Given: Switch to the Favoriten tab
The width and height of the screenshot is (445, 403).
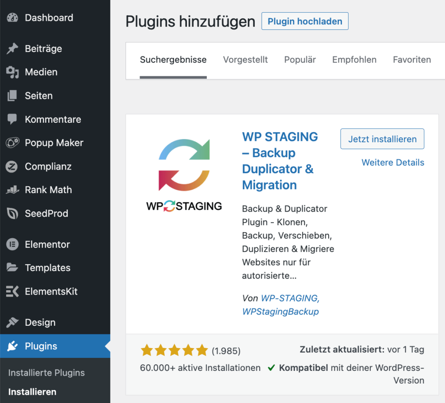Looking at the screenshot, I should click(x=412, y=60).
